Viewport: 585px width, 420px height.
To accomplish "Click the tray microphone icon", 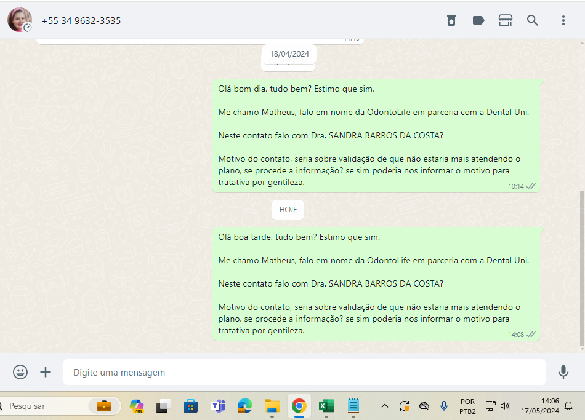I will (x=443, y=406).
